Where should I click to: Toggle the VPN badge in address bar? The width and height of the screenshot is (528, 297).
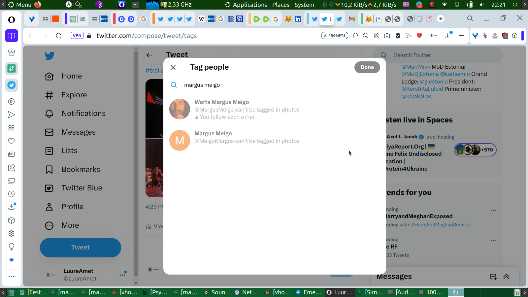(x=77, y=36)
